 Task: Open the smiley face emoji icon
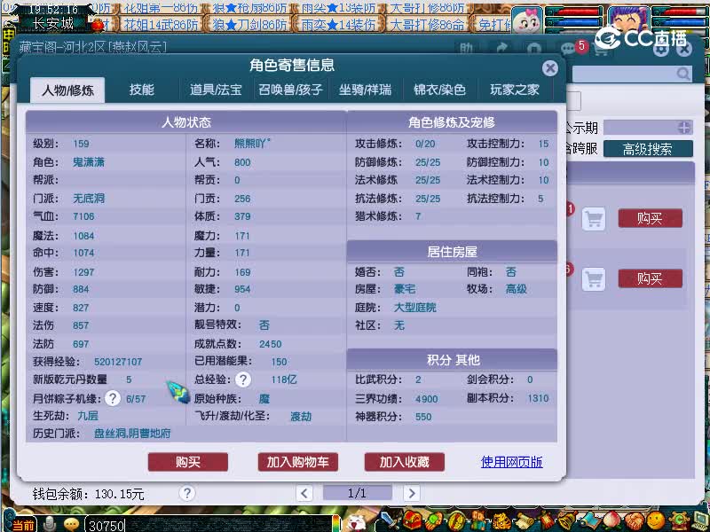point(656,520)
